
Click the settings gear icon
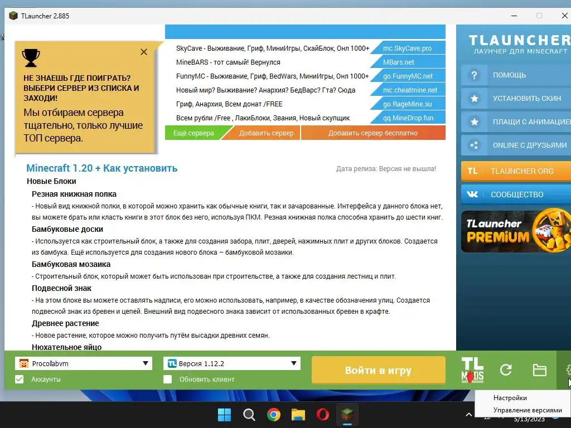568,370
